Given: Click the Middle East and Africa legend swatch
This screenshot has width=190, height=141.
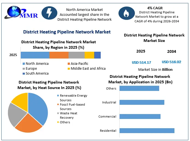Looking at the screenshot, I should pyautogui.click(x=69, y=69).
